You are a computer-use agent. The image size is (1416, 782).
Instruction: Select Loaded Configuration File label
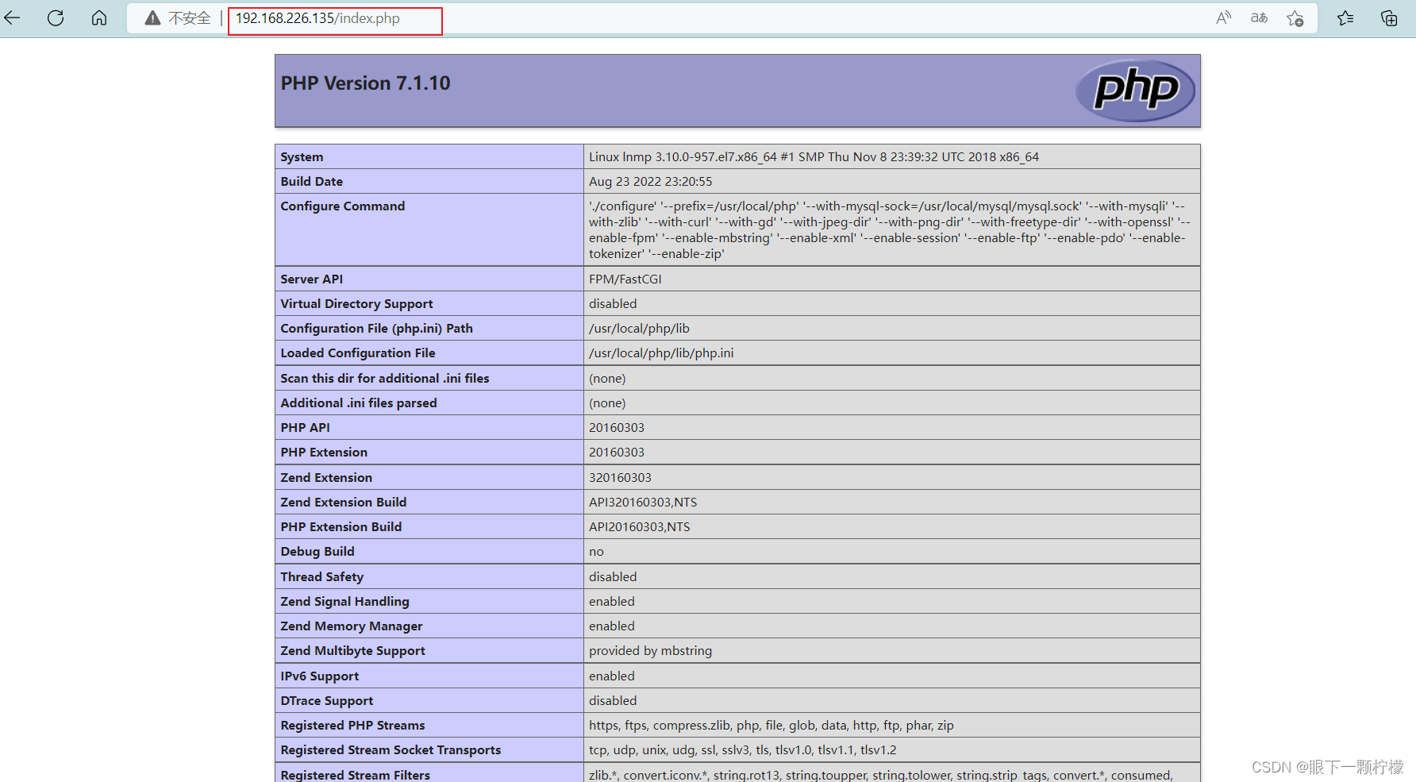click(x=357, y=353)
